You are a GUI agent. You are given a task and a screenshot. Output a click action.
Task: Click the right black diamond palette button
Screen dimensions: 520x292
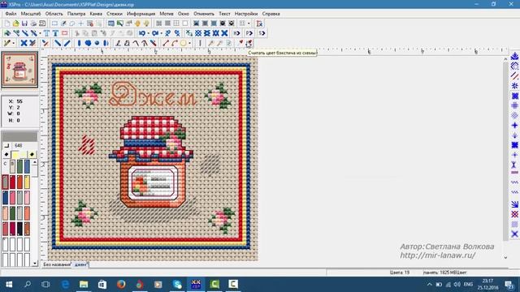point(32,155)
